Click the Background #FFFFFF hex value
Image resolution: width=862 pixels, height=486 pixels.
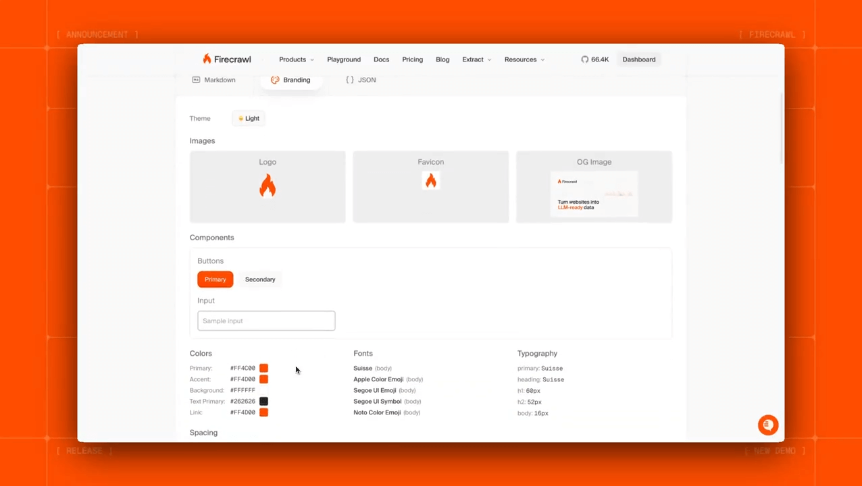(243, 390)
